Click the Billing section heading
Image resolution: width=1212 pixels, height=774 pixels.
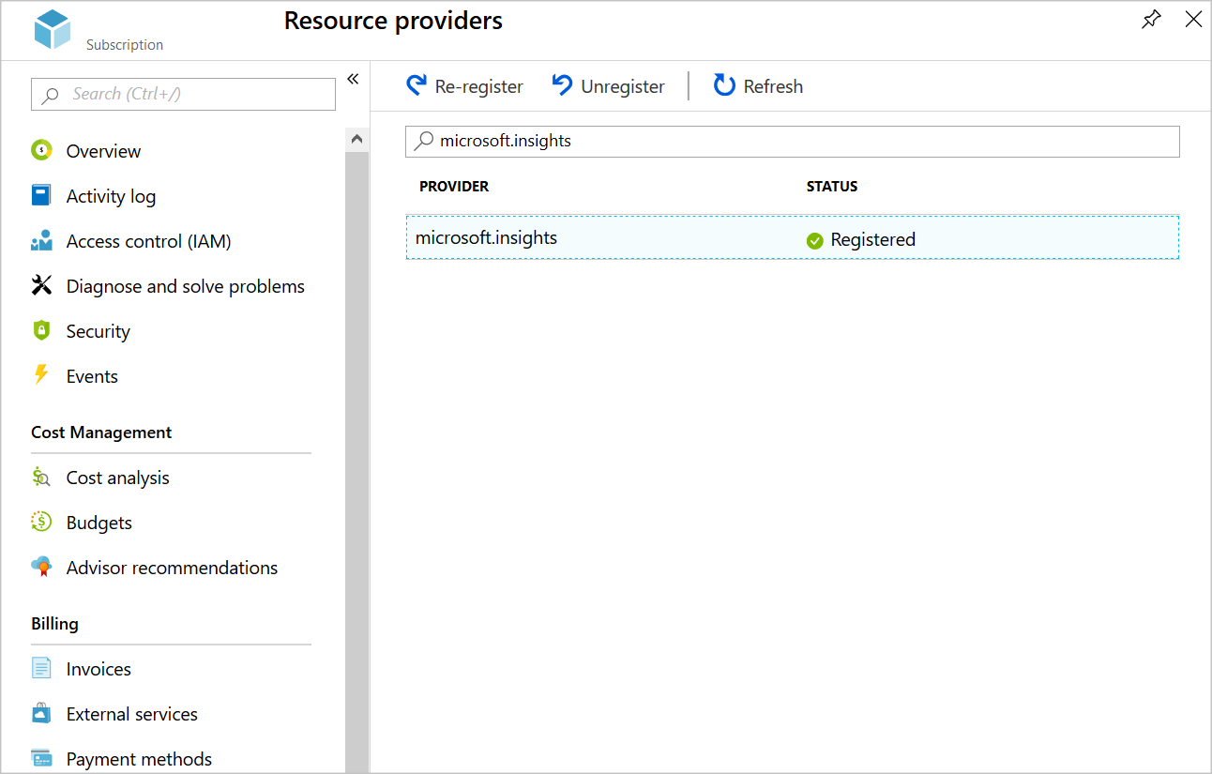tap(54, 624)
